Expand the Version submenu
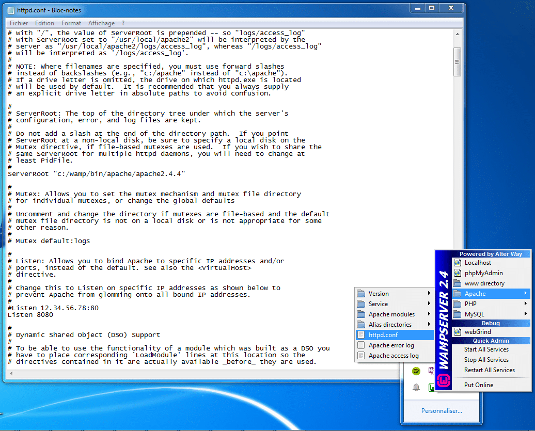The width and height of the screenshot is (535, 431). (x=395, y=294)
